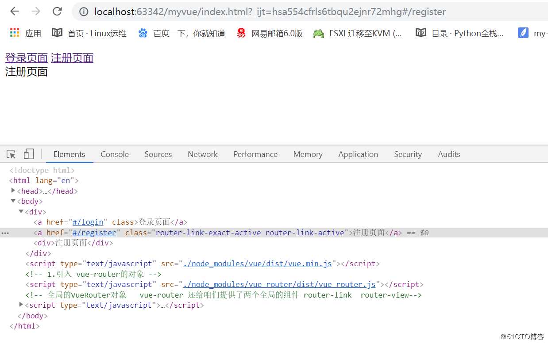Viewport: 548px width, 344px height.
Task: Select the html lang="en" line
Action: click(x=44, y=180)
